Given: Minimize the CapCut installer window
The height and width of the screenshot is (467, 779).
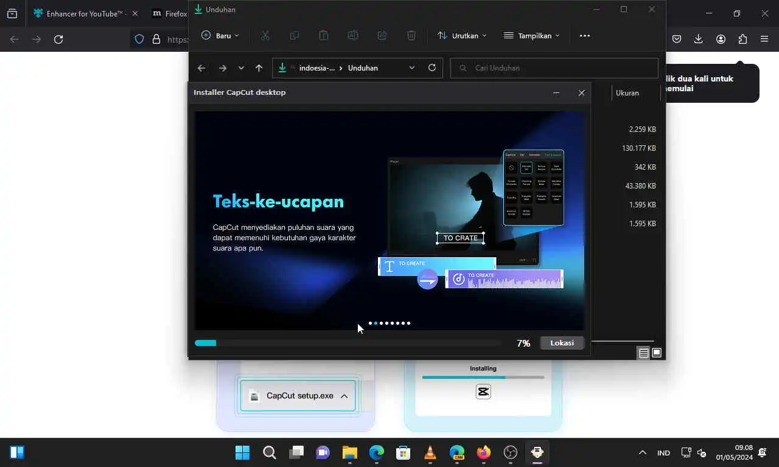Looking at the screenshot, I should click(x=556, y=93).
